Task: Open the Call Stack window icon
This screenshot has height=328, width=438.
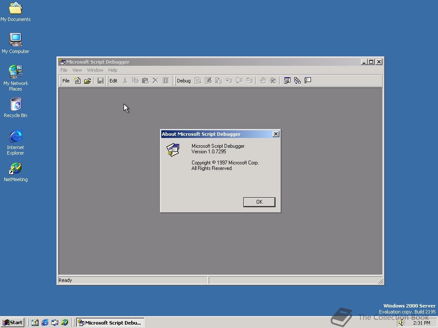Action: (x=298, y=81)
